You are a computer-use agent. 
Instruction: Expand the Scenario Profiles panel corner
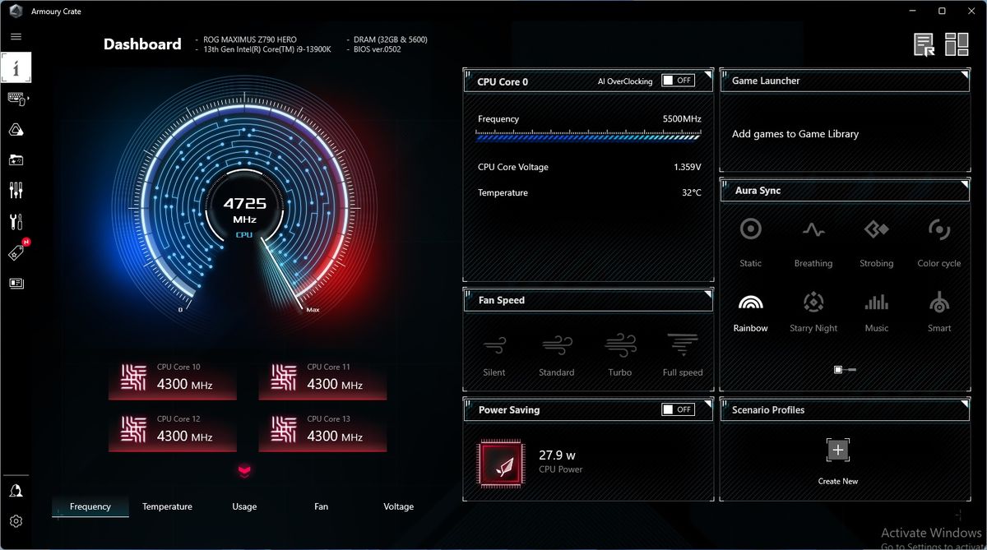(x=964, y=404)
